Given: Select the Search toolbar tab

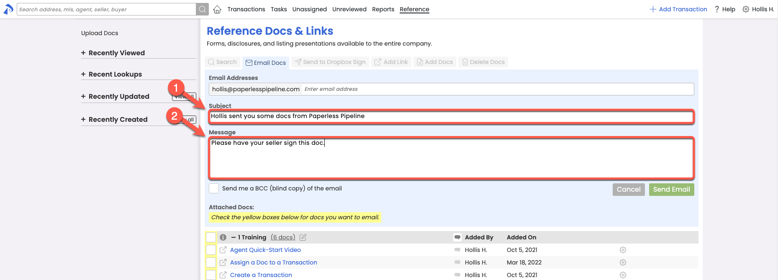Looking at the screenshot, I should pos(223,62).
